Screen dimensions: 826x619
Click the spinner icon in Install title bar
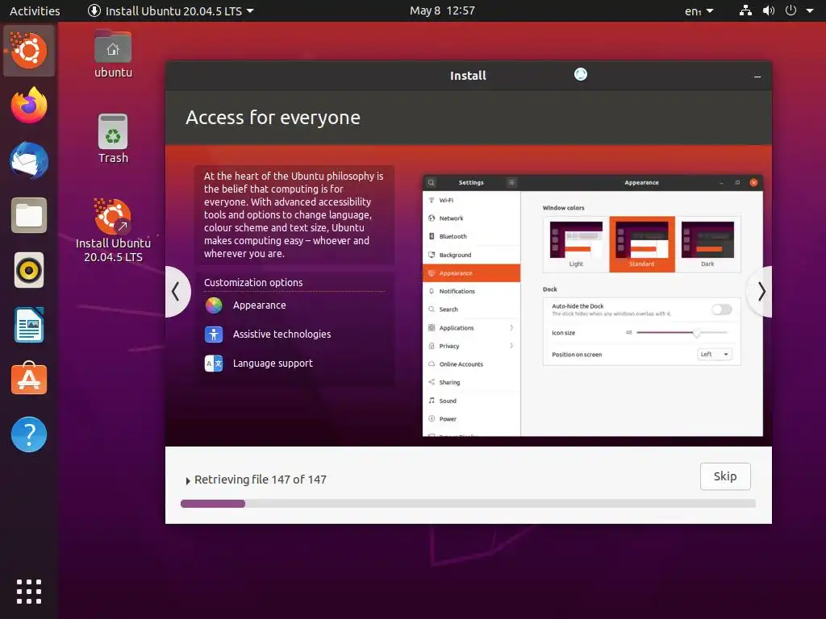click(x=581, y=75)
